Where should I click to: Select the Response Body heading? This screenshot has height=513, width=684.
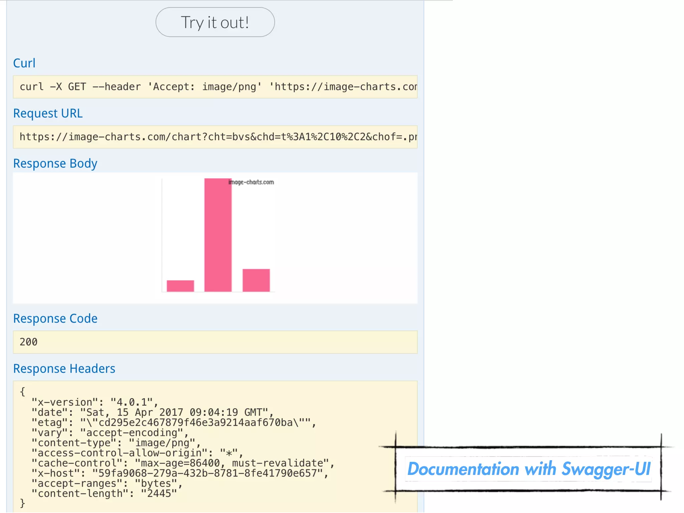point(55,163)
